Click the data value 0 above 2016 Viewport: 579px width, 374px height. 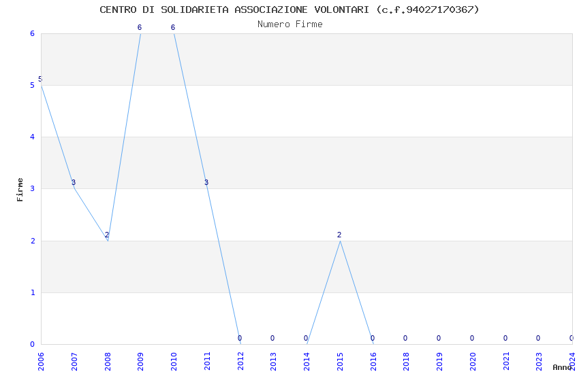pyautogui.click(x=373, y=338)
